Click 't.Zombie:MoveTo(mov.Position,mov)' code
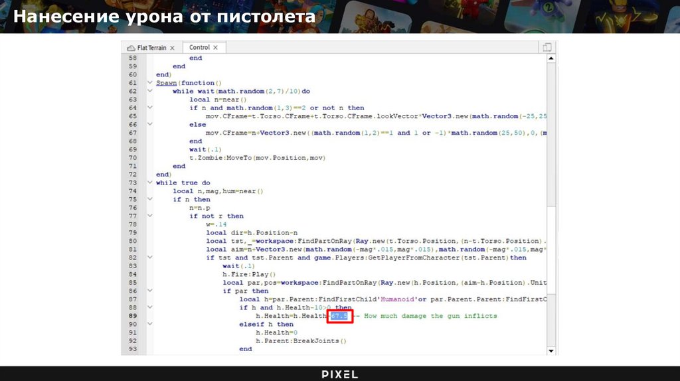The height and width of the screenshot is (381, 680). 258,158
